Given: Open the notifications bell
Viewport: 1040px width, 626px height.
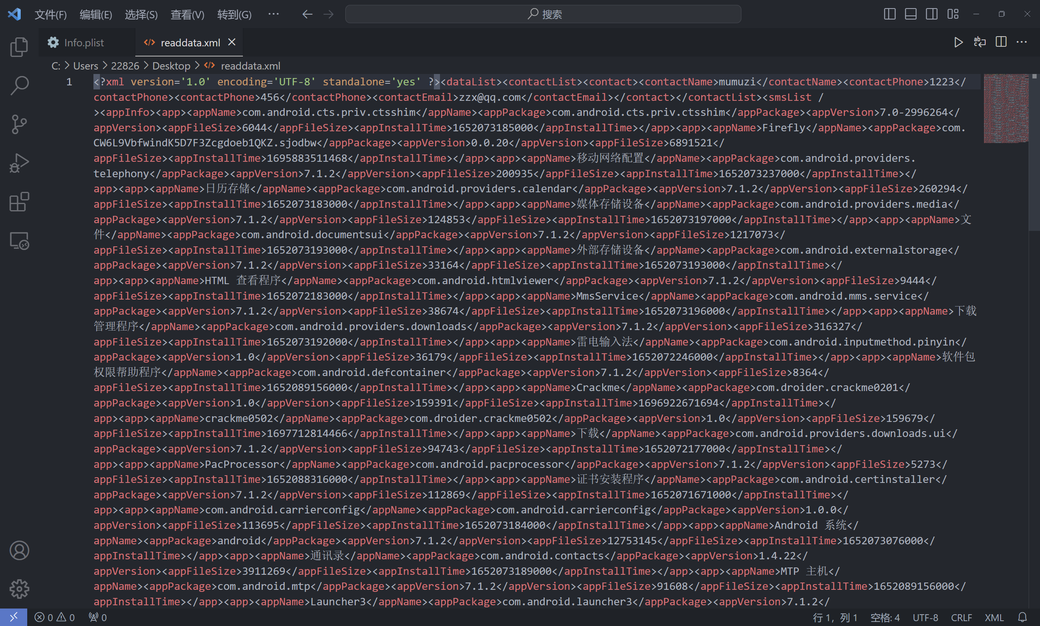Looking at the screenshot, I should click(x=1022, y=617).
